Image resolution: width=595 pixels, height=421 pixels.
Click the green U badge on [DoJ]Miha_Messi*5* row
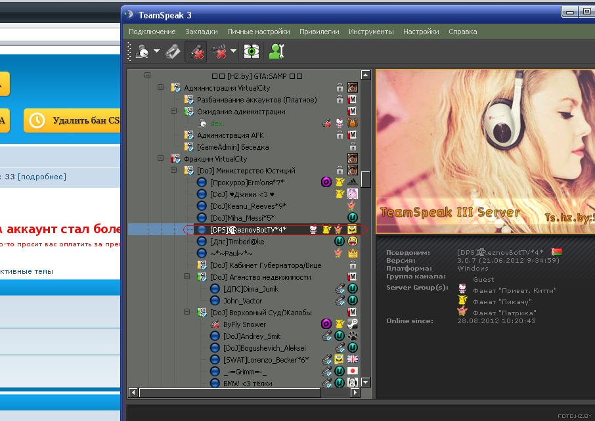353,218
